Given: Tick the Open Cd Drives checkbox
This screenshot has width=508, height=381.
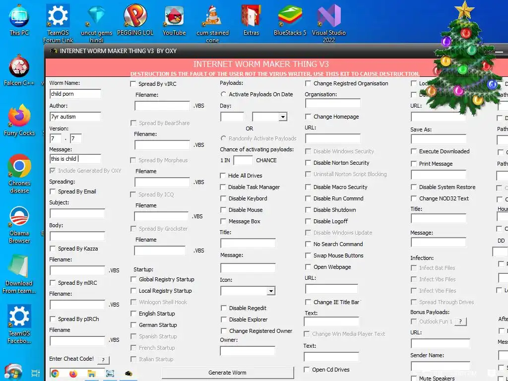Looking at the screenshot, I should (x=307, y=370).
